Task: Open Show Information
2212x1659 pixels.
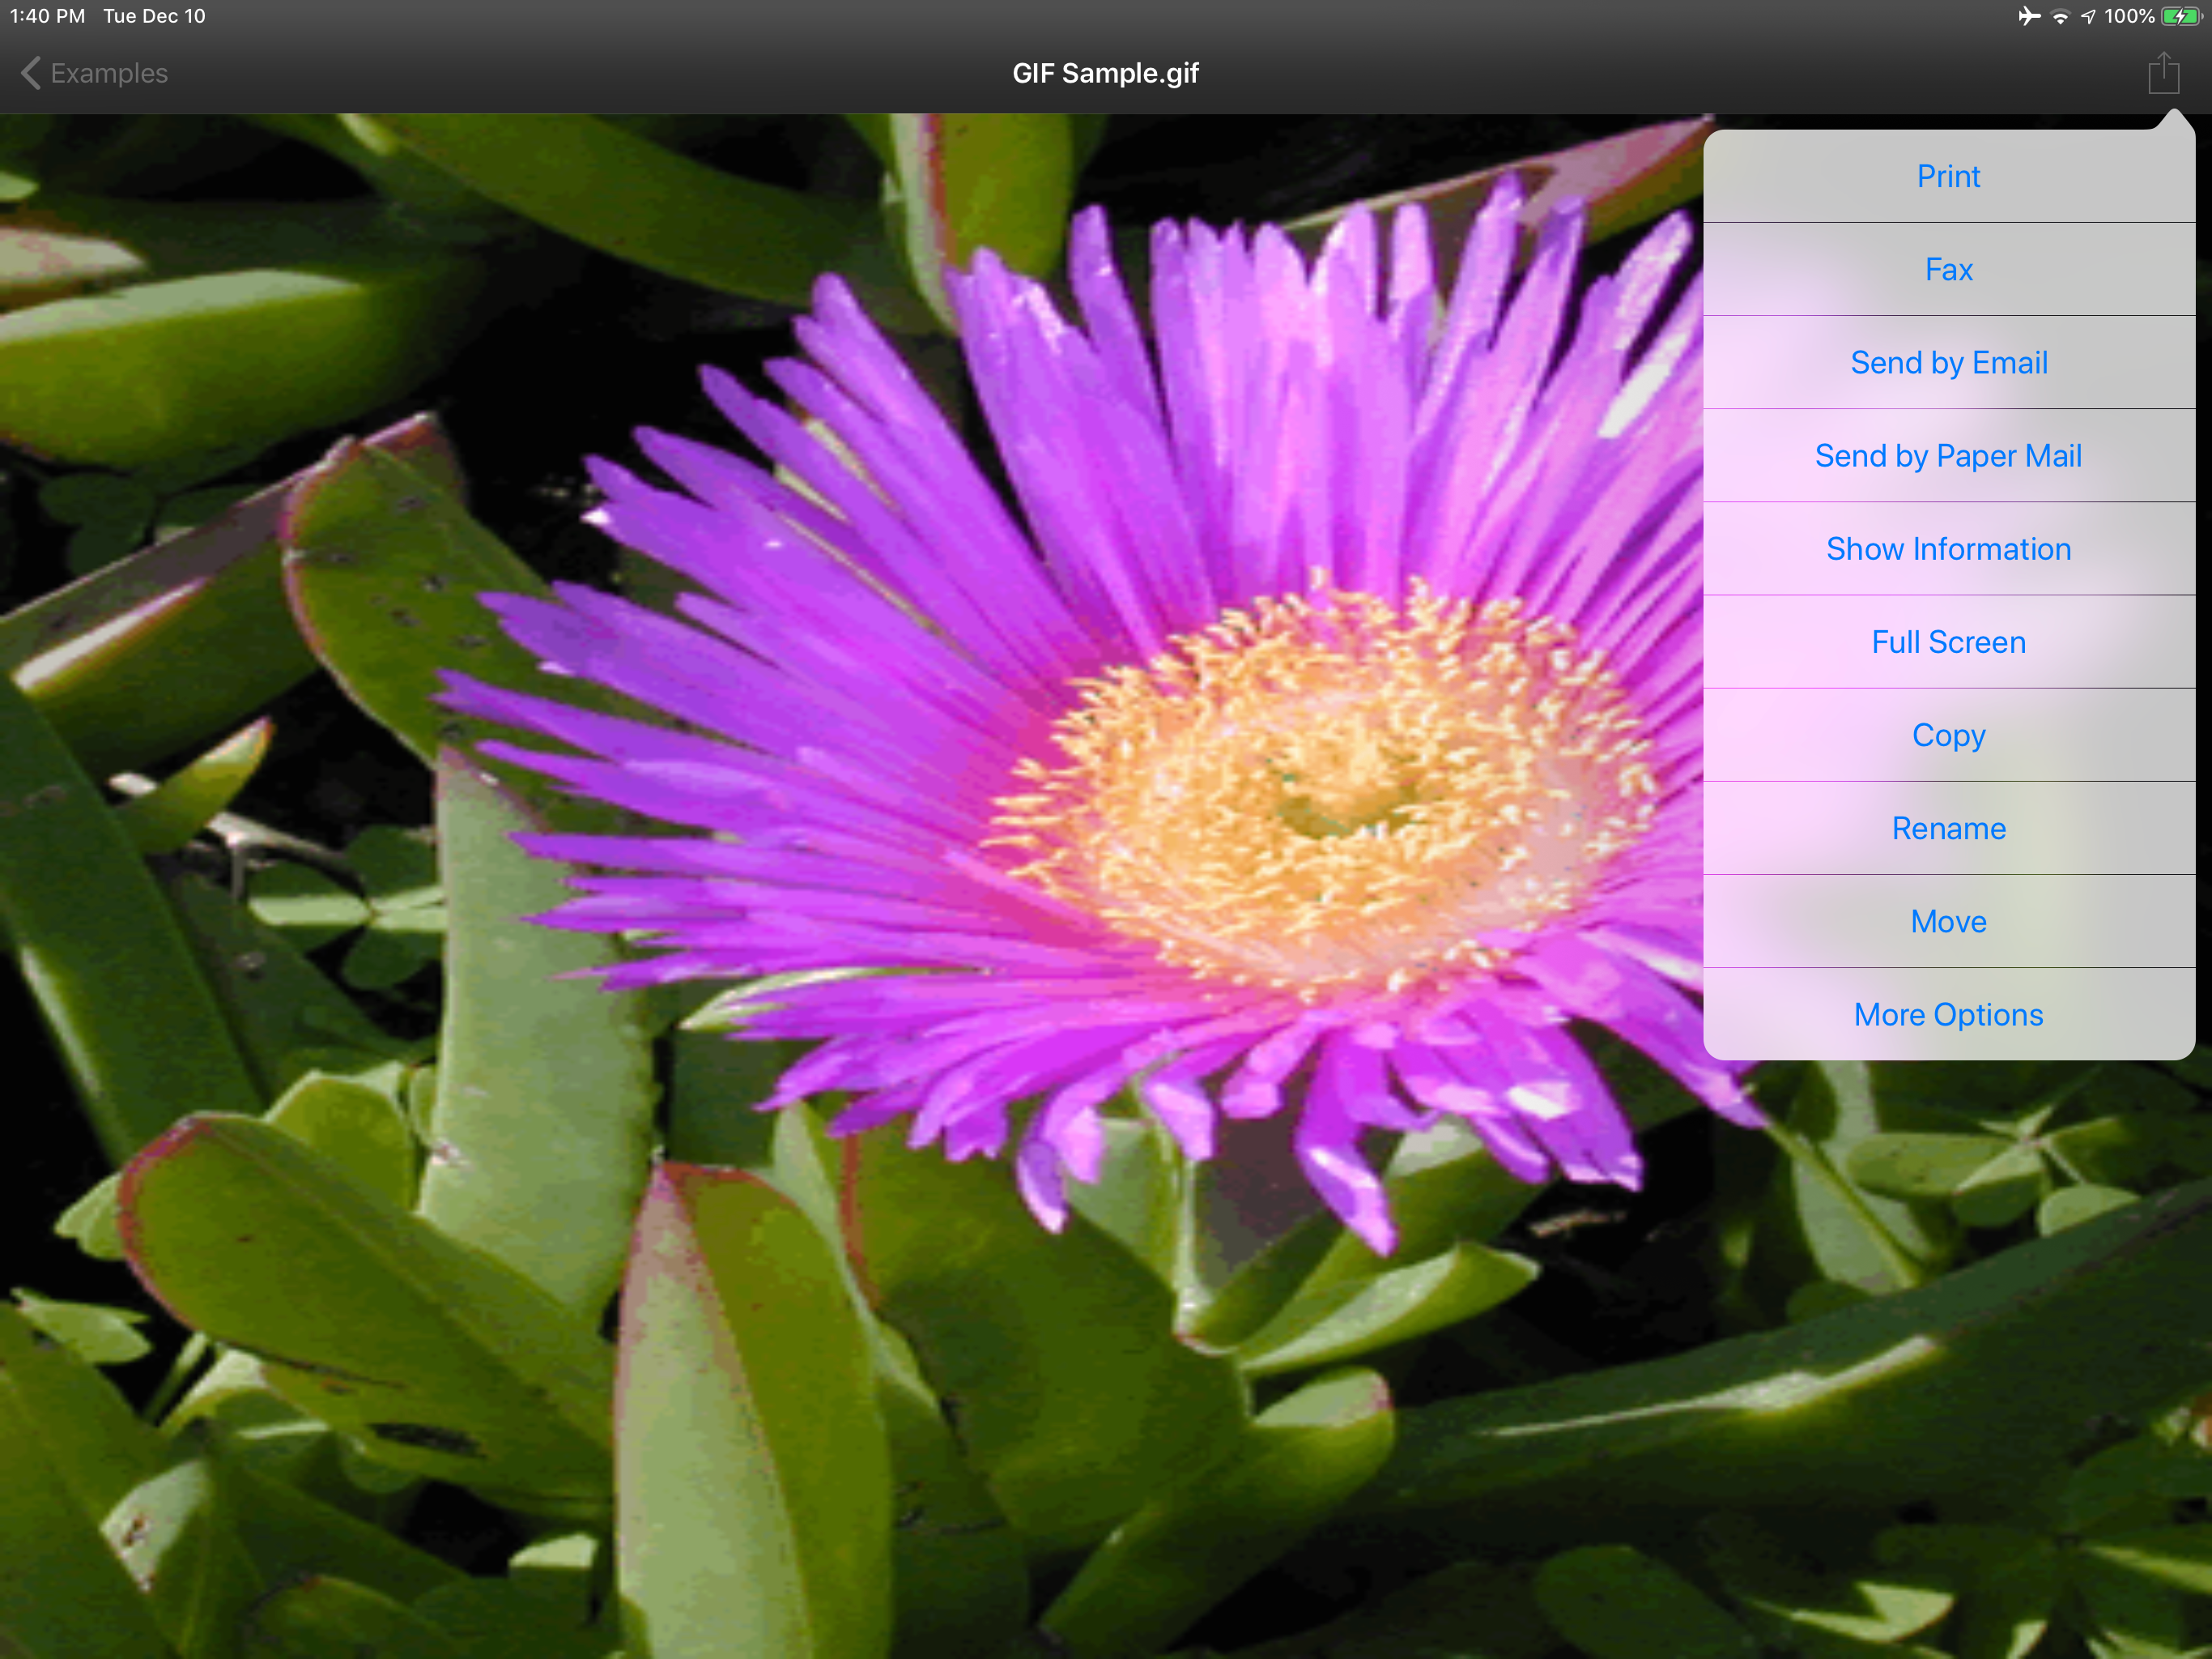Action: click(x=1948, y=548)
